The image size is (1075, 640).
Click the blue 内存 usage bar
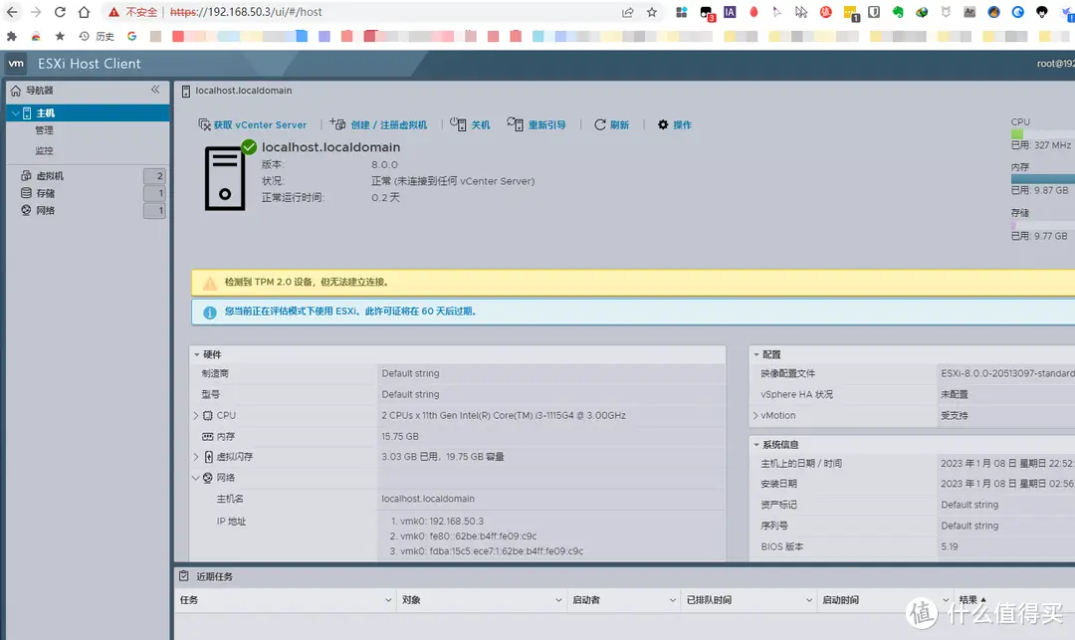[x=1043, y=179]
